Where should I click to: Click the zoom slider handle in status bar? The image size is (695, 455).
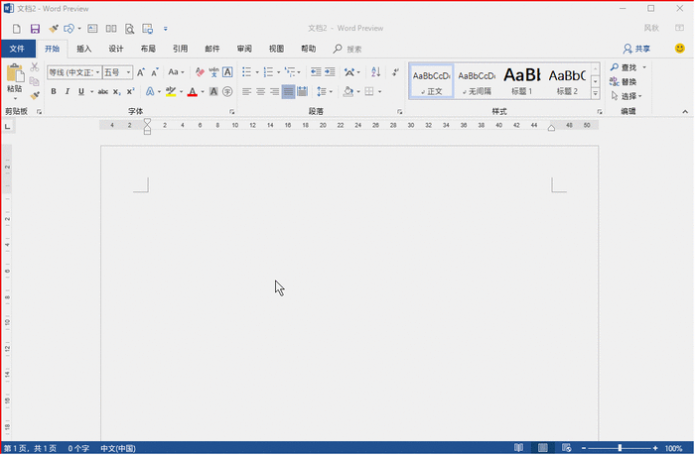click(620, 448)
